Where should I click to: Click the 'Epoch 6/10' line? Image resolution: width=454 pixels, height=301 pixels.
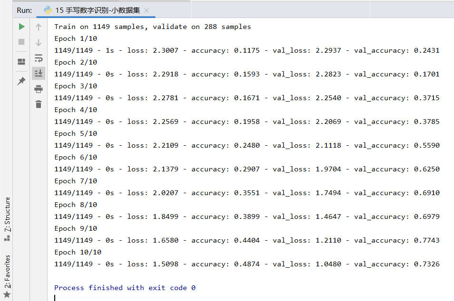coord(76,158)
